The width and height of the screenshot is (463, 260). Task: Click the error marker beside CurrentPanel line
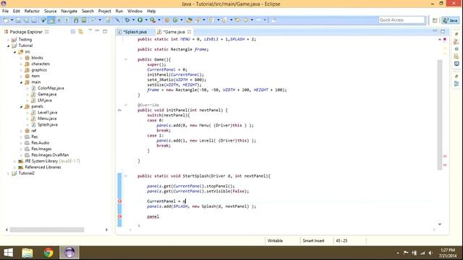pos(119,201)
